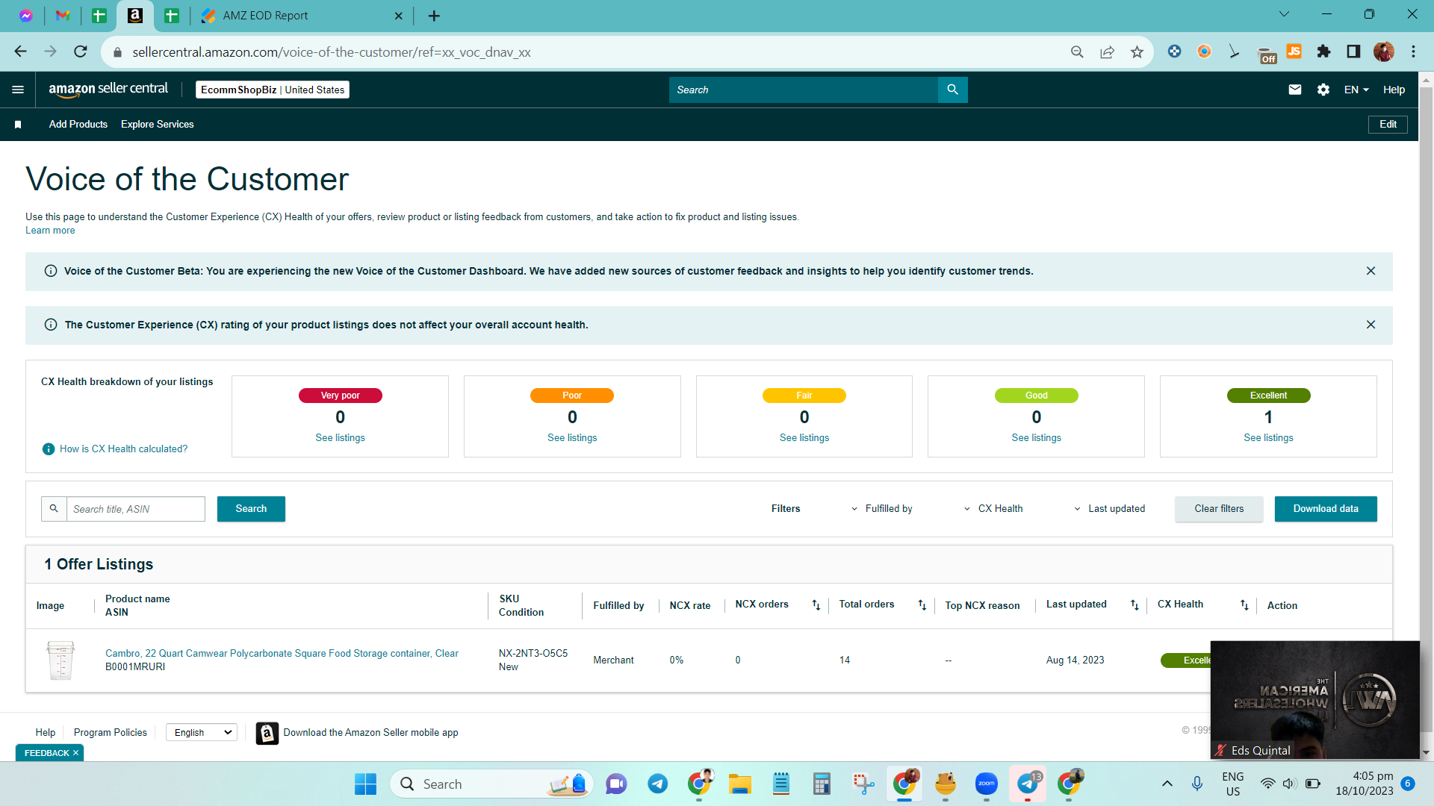The width and height of the screenshot is (1434, 806).
Task: Click the browser address bar URL
Action: pos(331,52)
